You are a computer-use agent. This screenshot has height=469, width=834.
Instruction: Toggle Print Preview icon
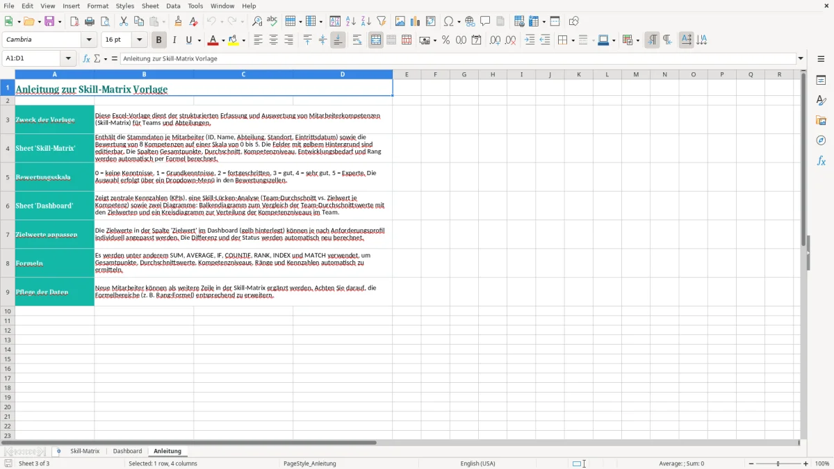(x=105, y=22)
